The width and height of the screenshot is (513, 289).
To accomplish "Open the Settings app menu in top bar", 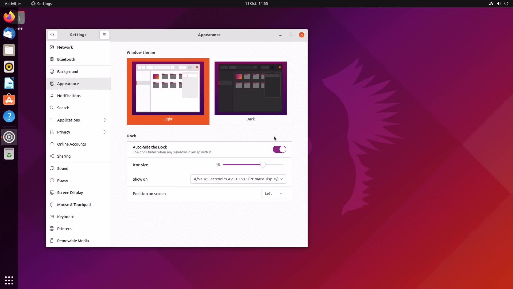I will [x=41, y=3].
